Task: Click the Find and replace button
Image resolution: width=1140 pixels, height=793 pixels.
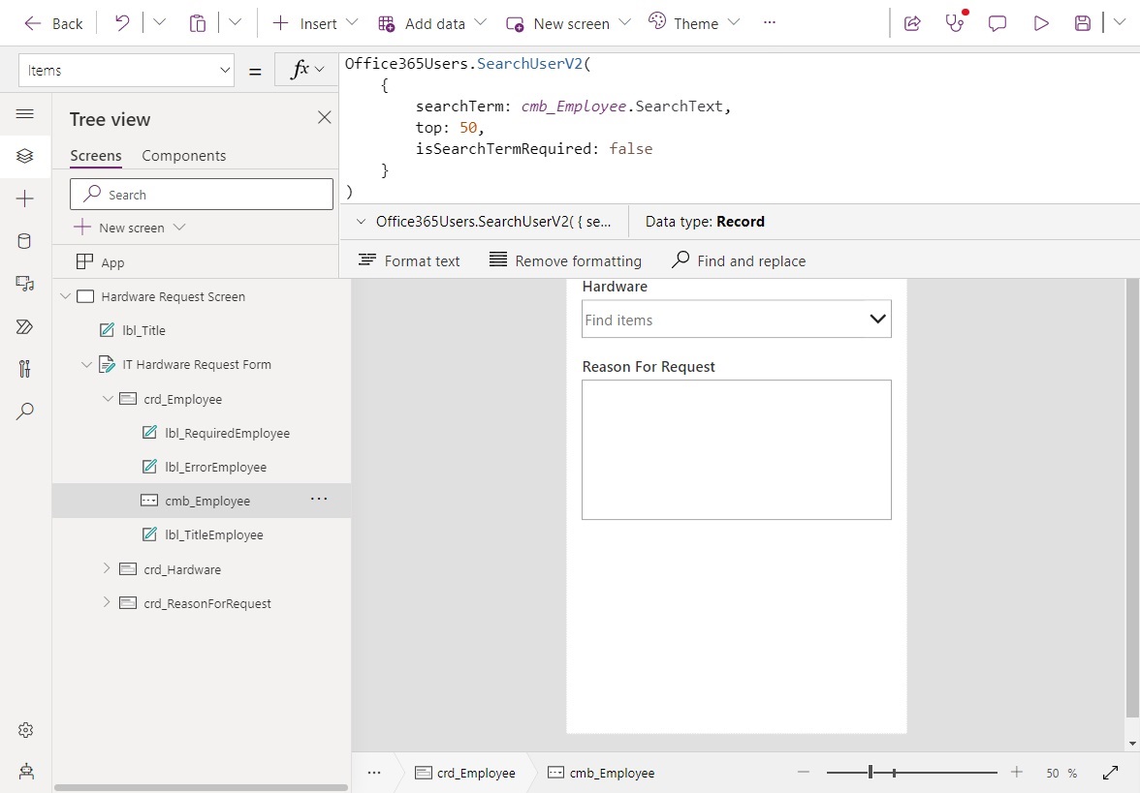Action: coord(739,260)
